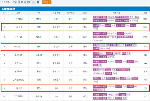Select the 转向系统 卡滞 issue tag

[x=99, y=78]
